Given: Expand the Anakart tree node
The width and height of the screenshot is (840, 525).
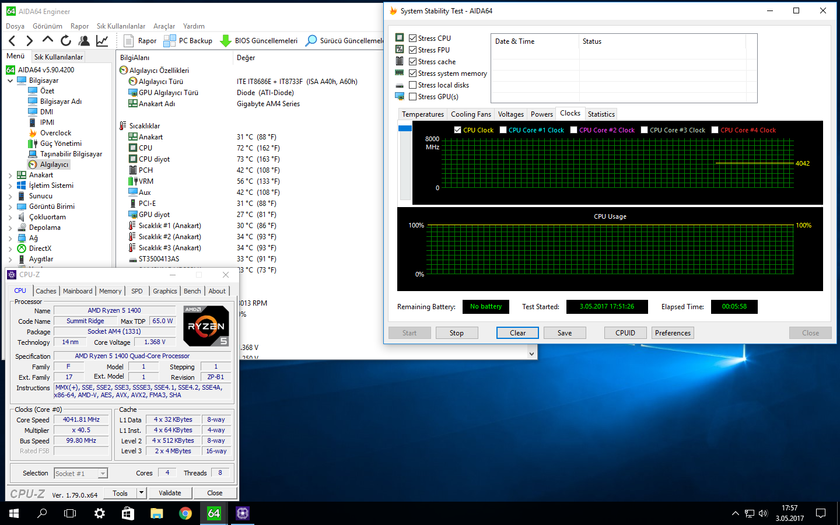Looking at the screenshot, I should (x=10, y=175).
